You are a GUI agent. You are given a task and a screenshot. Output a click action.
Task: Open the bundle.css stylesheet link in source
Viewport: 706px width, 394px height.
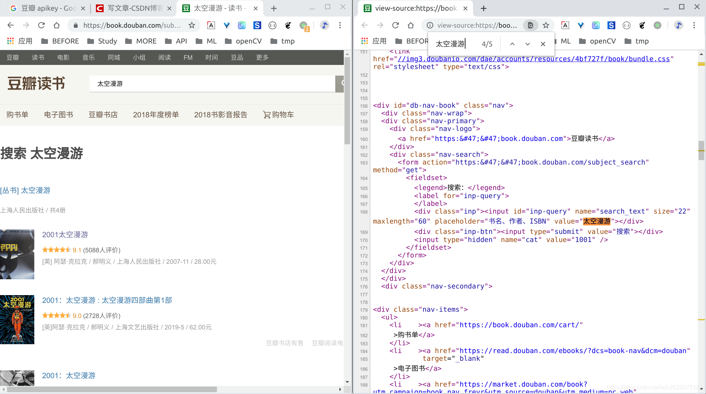click(534, 59)
